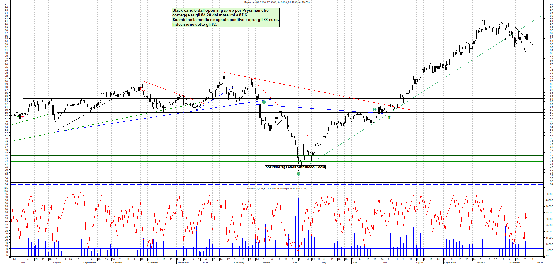This screenshot has width=554, height=264.
Task: Click the August label near left of time axis
Action: pyautogui.click(x=57, y=263)
